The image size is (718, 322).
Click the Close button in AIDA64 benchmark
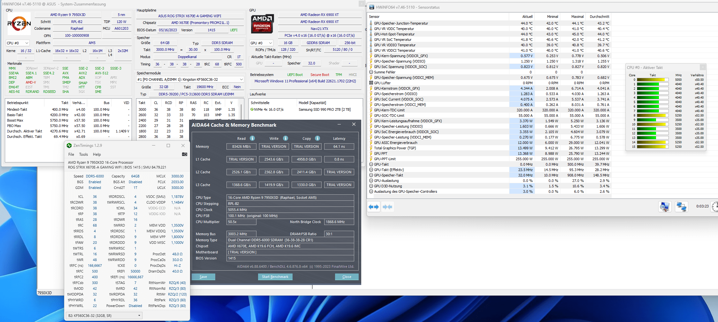[x=347, y=277]
